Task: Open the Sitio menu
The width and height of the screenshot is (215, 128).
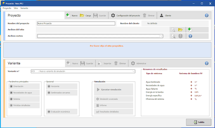Action: (16, 8)
